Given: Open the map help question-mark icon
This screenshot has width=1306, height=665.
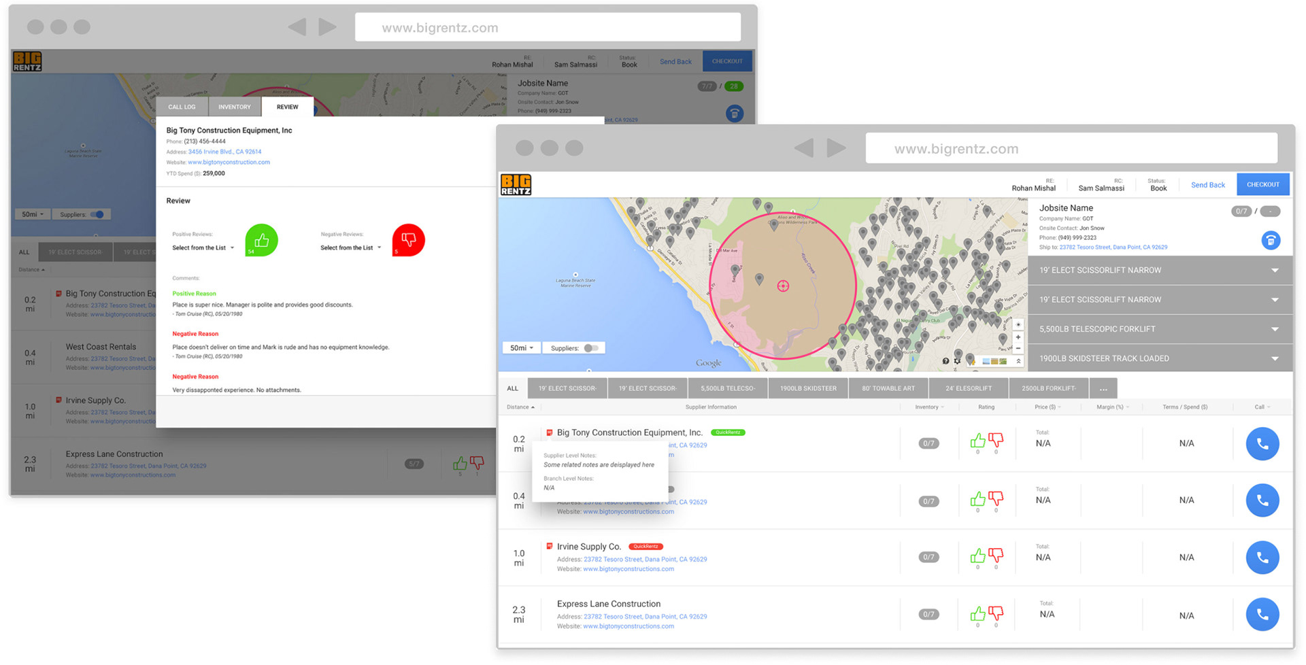Looking at the screenshot, I should tap(945, 361).
